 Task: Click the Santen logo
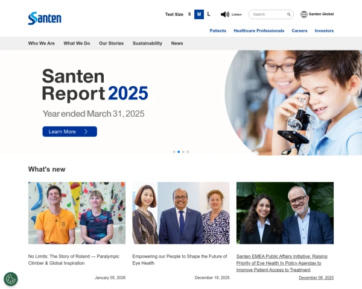(x=45, y=18)
